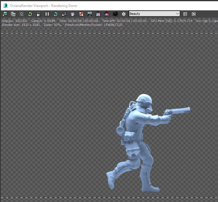Pause the rendering
Viewport: 218px width, 202px height.
pyautogui.click(x=47, y=14)
